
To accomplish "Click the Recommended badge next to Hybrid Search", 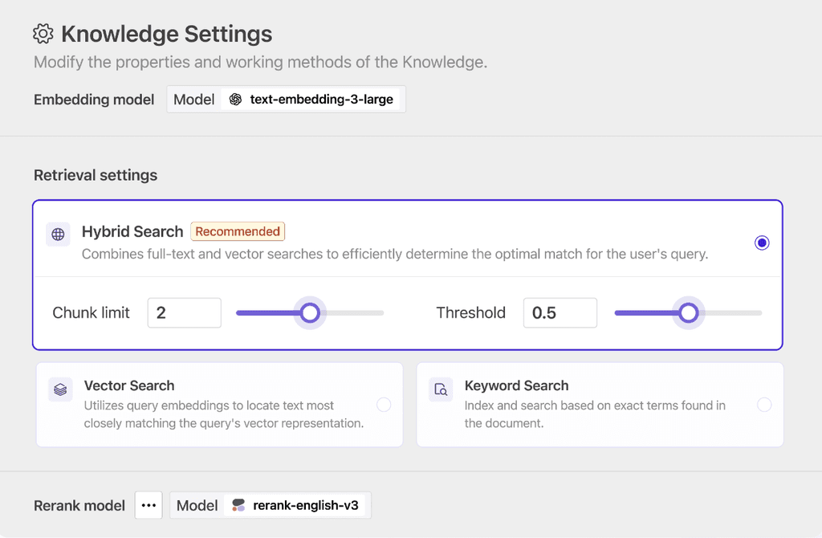I will [238, 231].
